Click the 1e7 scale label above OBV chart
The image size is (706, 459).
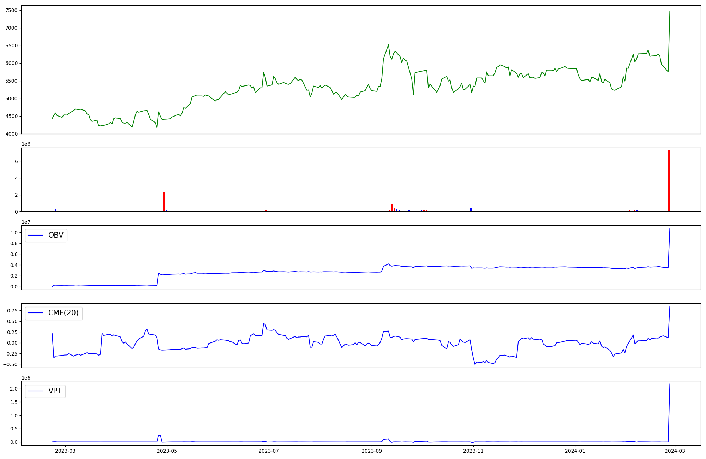click(26, 222)
